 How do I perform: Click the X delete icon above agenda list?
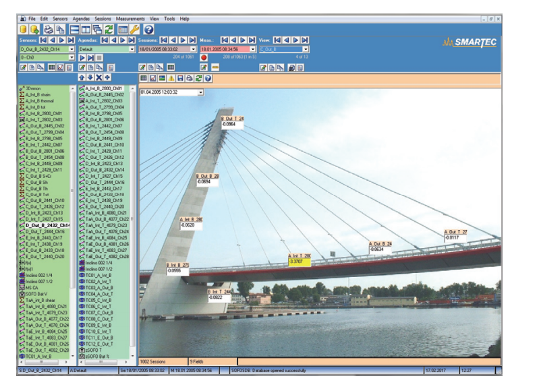[x=98, y=78]
